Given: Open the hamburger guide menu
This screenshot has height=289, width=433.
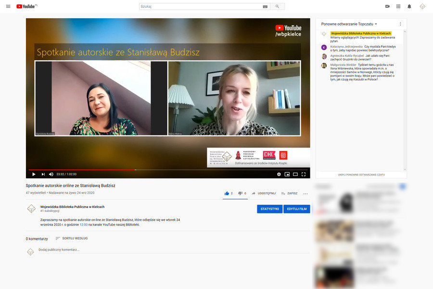Looking at the screenshot, I should [8, 6].
